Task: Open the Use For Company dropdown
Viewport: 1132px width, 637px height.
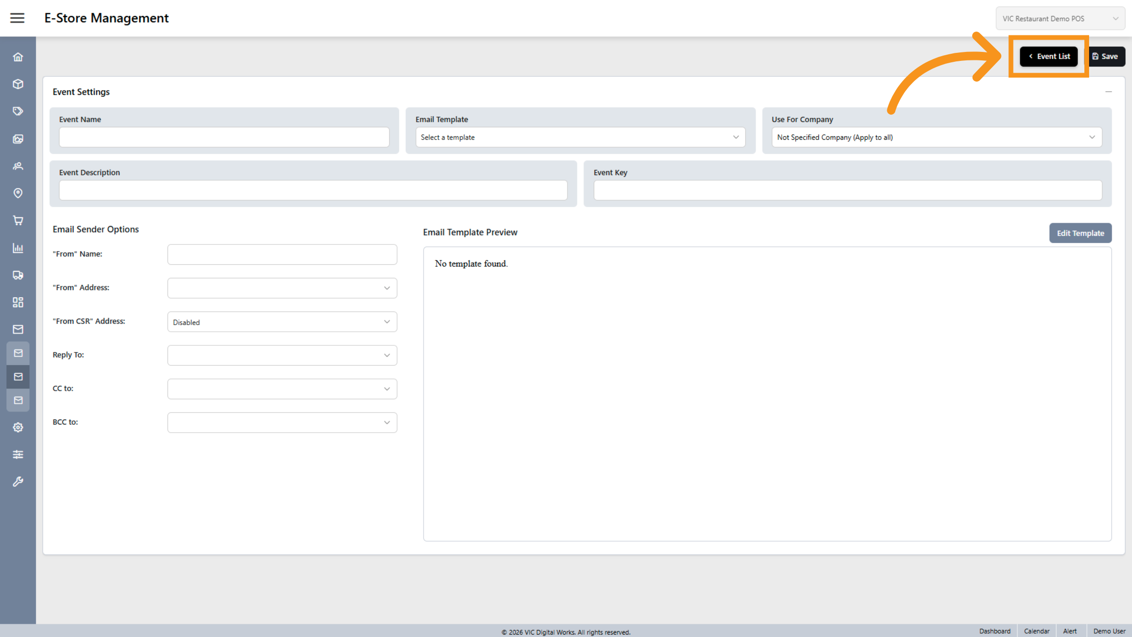Action: click(x=936, y=137)
